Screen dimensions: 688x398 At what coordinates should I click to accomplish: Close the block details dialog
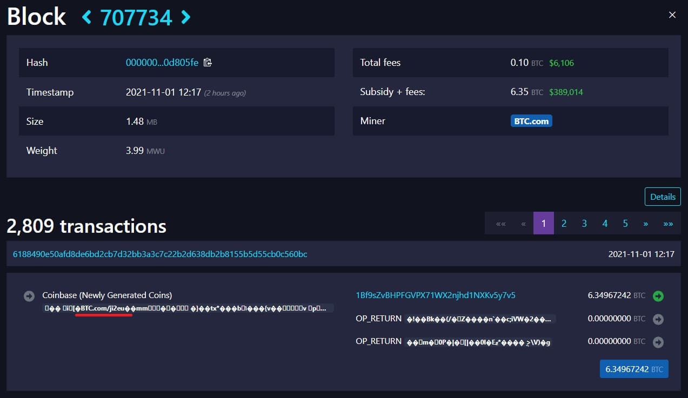point(672,15)
